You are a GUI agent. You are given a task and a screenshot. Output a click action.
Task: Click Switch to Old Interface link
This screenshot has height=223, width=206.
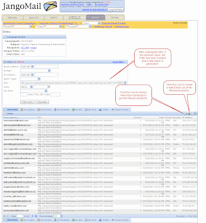tap(95, 9)
